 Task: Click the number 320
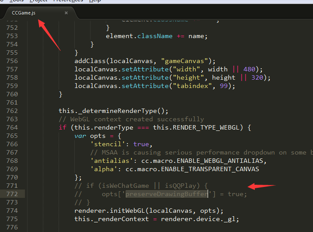[257, 77]
